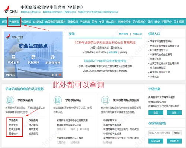Open 中国研究生招生信息网 quick entry
The width and height of the screenshot is (186, 148).
[161, 55]
